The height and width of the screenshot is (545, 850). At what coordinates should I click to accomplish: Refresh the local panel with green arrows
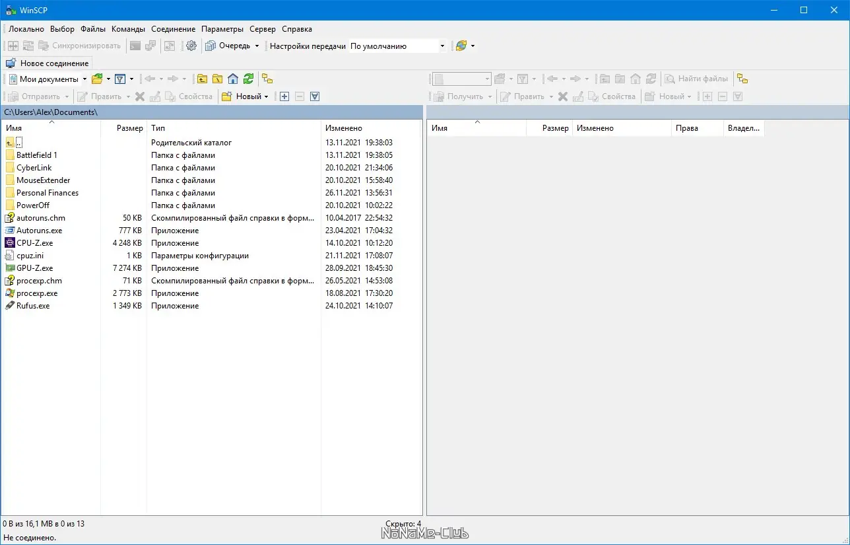[x=248, y=79]
